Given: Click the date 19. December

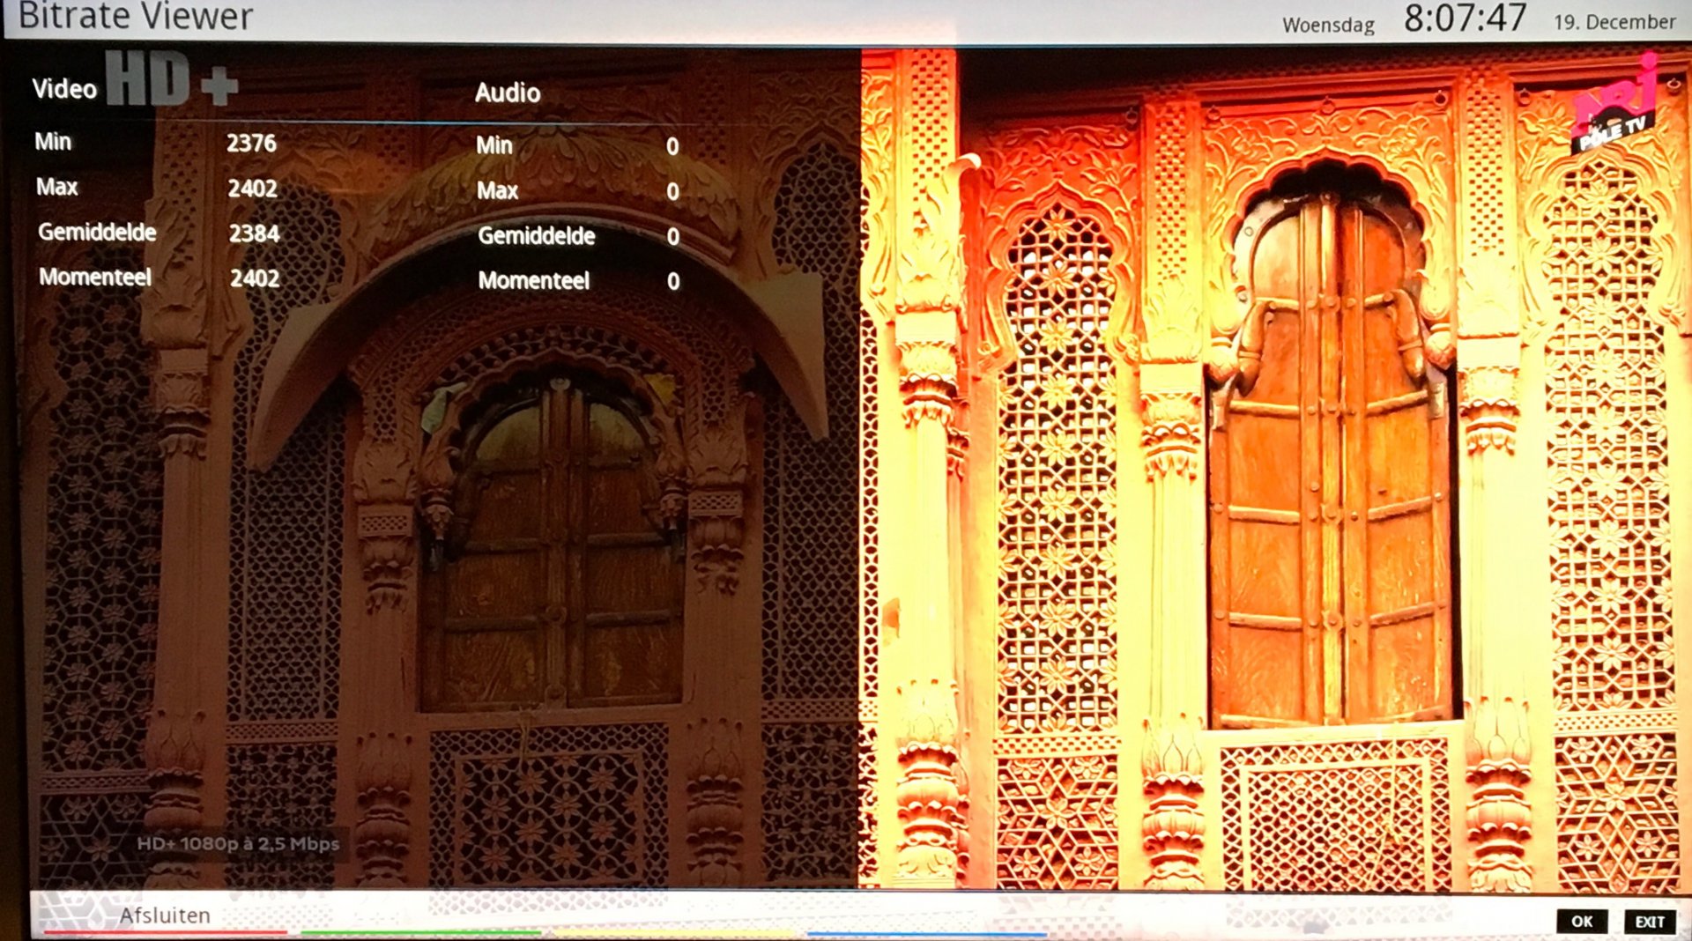Looking at the screenshot, I should [1614, 22].
